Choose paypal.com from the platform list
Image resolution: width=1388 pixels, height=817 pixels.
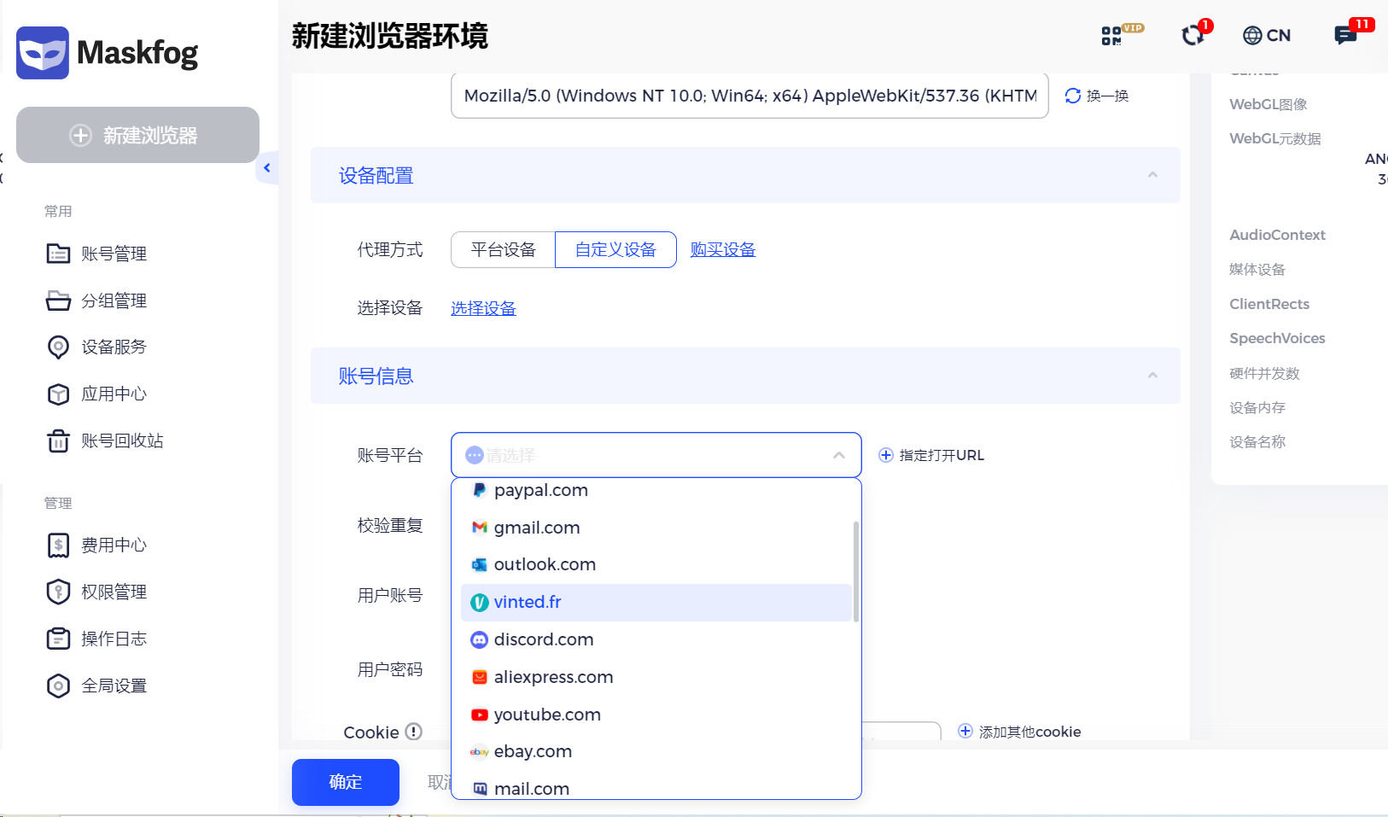click(x=656, y=490)
